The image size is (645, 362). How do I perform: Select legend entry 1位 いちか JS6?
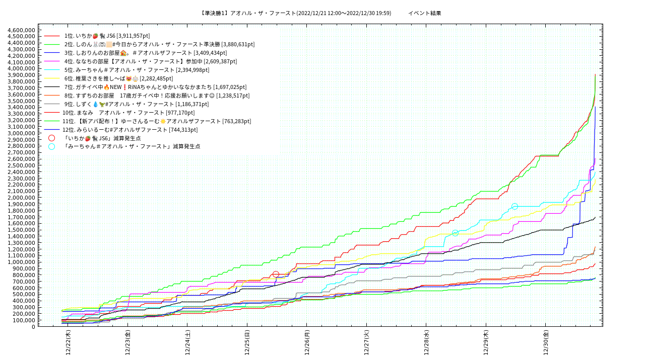pyautogui.click(x=107, y=36)
